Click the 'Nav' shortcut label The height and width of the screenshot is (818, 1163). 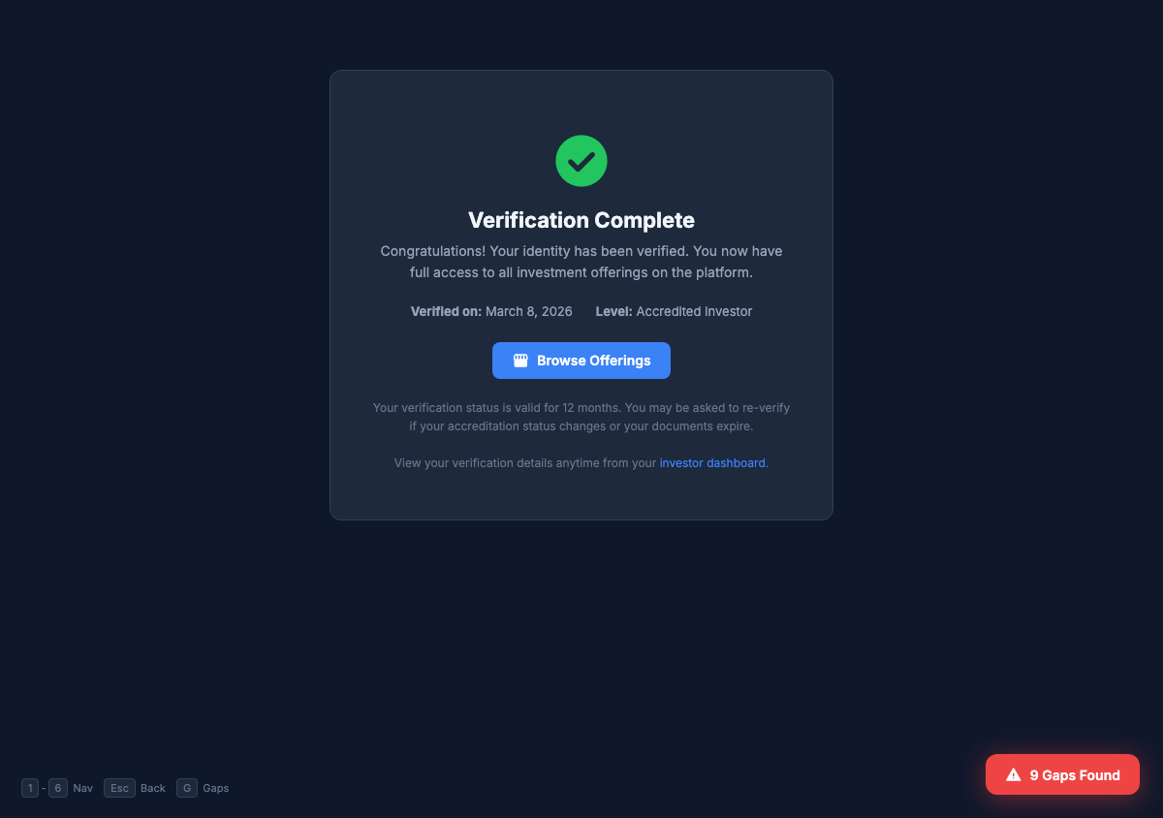coord(83,788)
